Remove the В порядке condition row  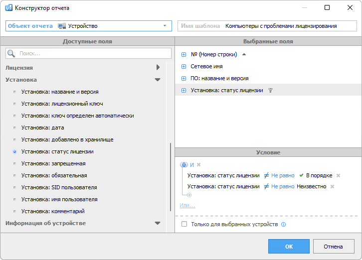pos(338,175)
